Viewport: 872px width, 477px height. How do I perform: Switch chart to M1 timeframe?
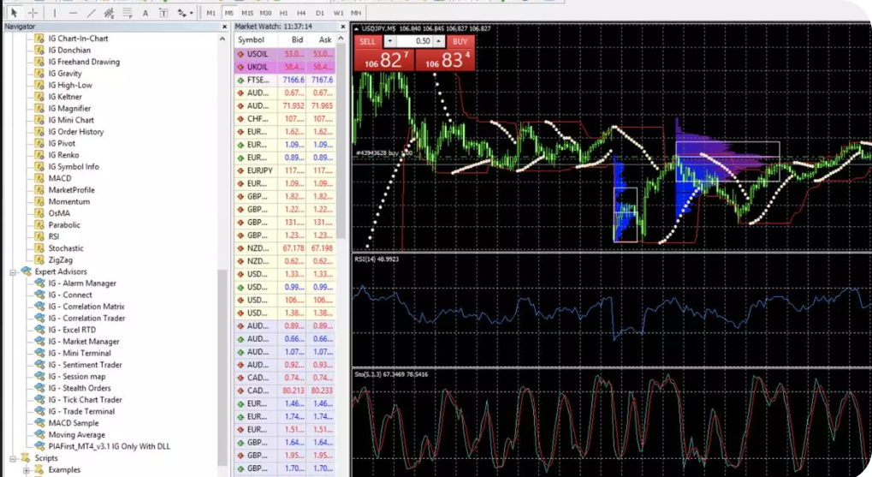click(x=211, y=13)
